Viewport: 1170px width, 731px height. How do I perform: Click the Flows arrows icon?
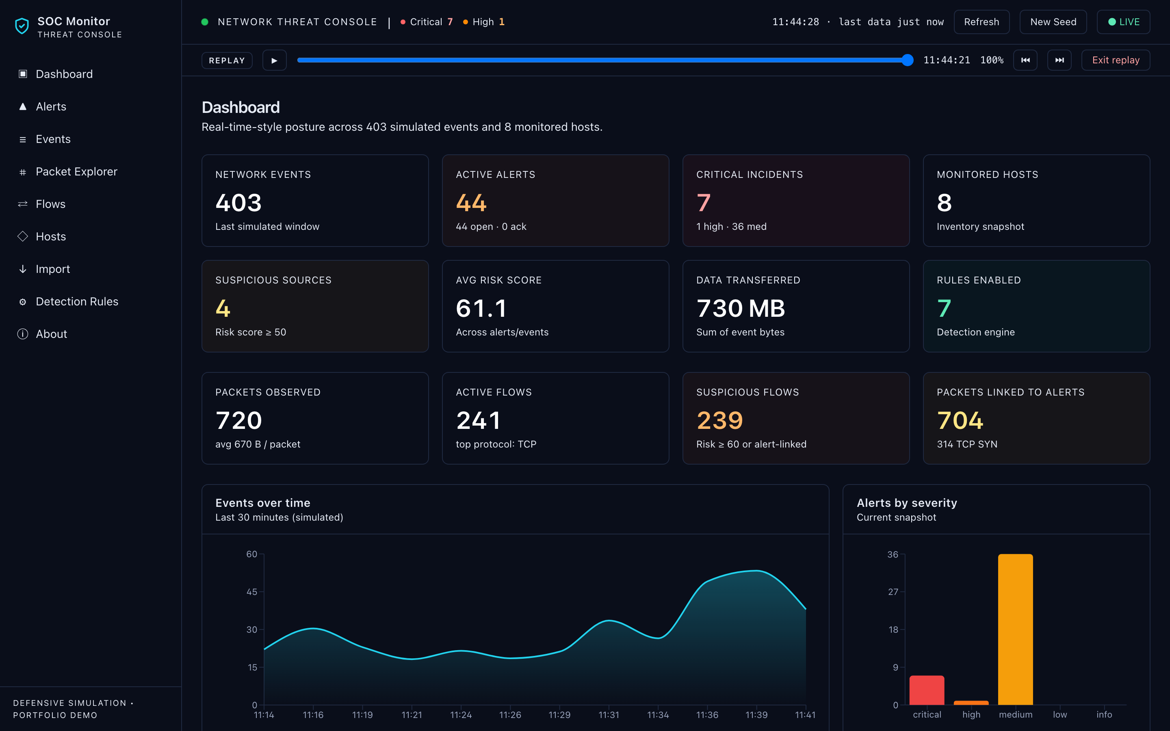click(x=23, y=204)
